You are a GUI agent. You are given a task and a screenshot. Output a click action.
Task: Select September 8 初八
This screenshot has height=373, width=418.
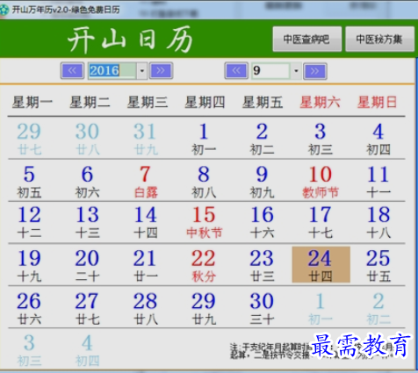tap(204, 182)
